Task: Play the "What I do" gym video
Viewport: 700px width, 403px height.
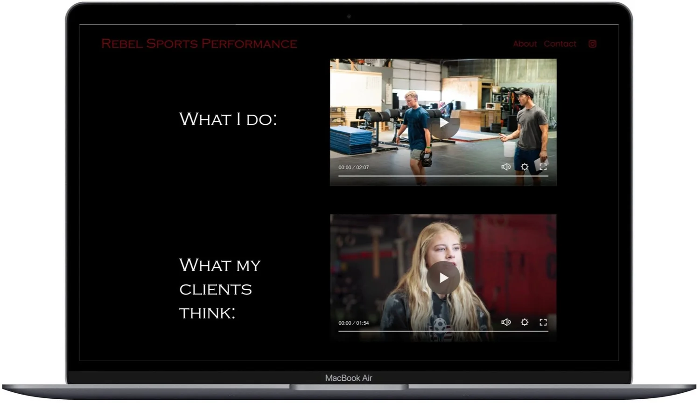Action: pyautogui.click(x=443, y=123)
